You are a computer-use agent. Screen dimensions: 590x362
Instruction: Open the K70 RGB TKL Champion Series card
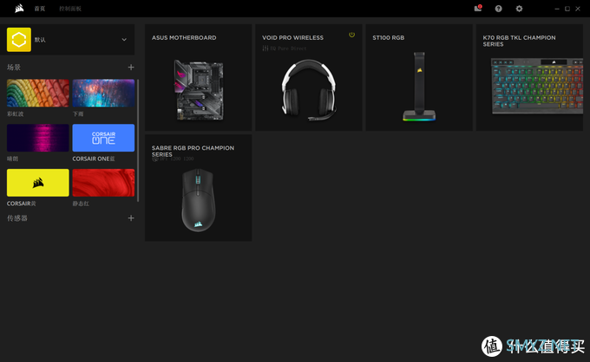[529, 78]
